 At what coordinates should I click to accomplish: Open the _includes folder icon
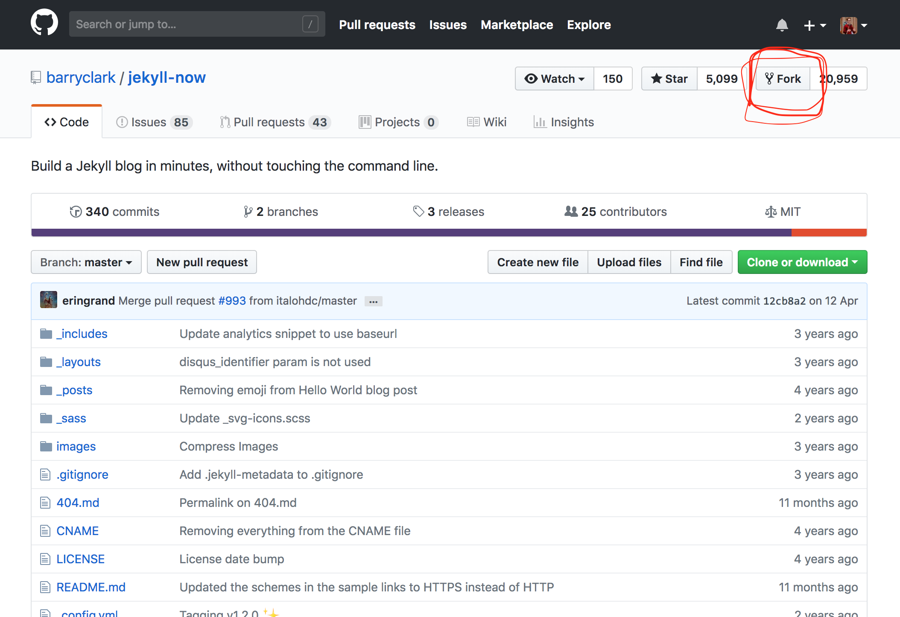click(x=46, y=334)
